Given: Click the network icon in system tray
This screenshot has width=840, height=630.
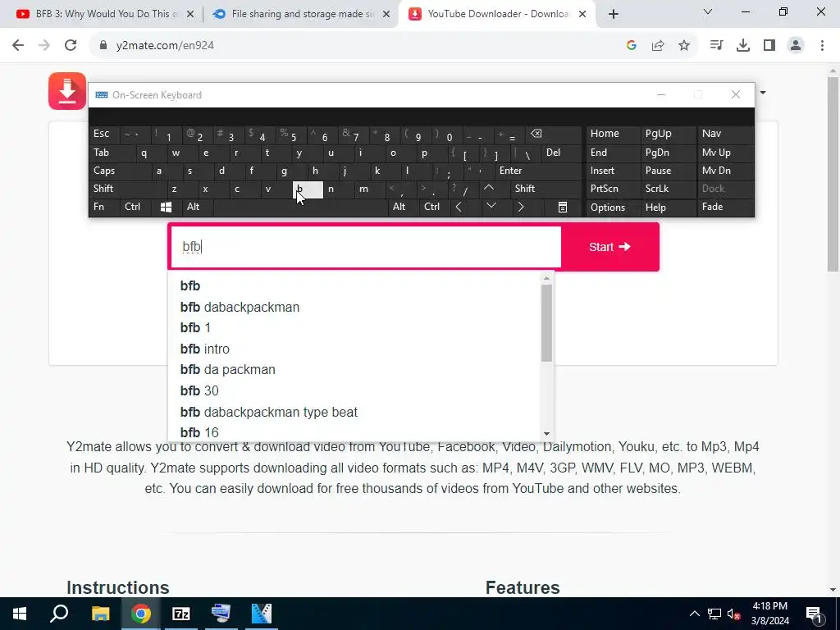Looking at the screenshot, I should 714,614.
